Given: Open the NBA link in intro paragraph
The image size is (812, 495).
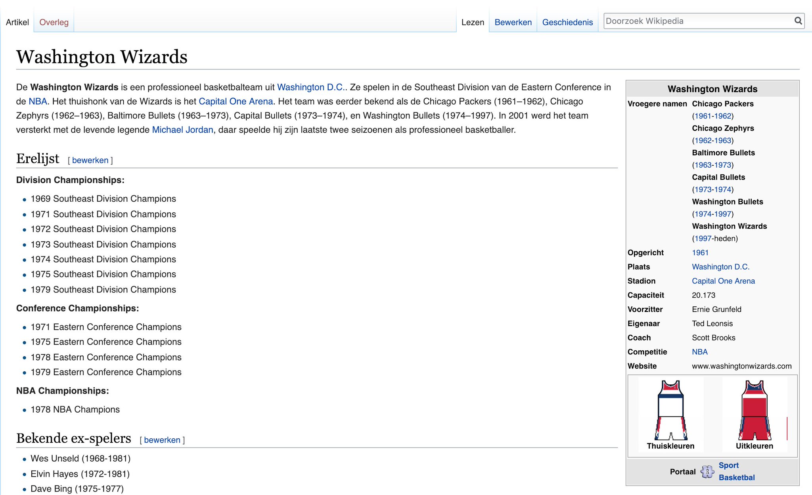Looking at the screenshot, I should coord(38,101).
